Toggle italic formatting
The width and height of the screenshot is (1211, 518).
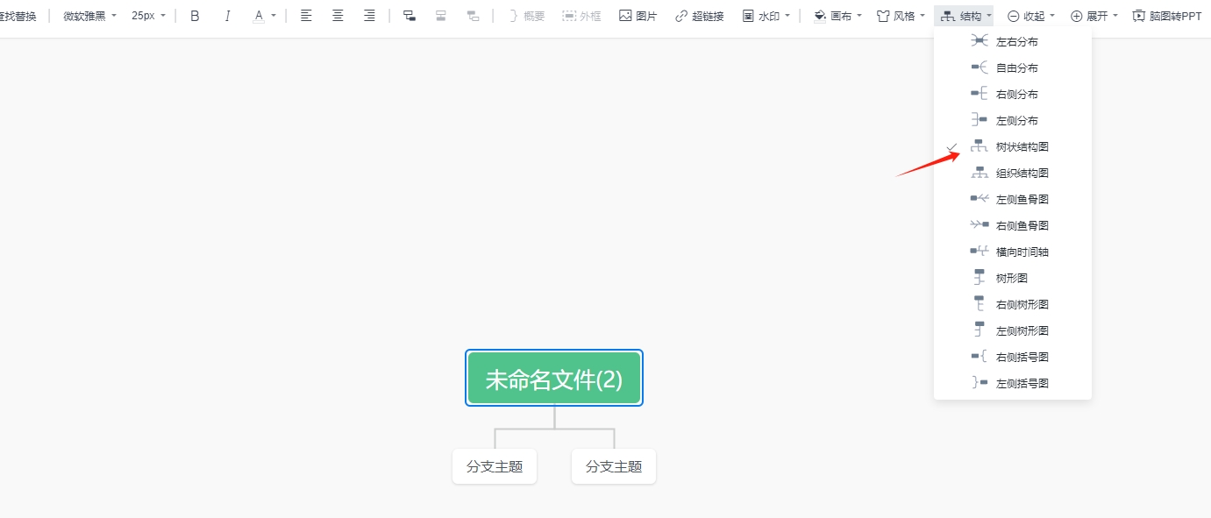pyautogui.click(x=226, y=15)
